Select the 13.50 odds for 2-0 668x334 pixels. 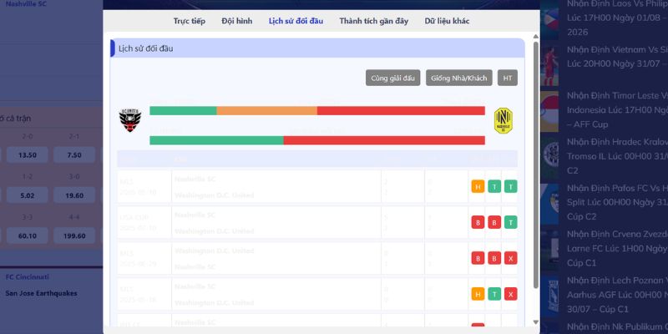coord(28,154)
